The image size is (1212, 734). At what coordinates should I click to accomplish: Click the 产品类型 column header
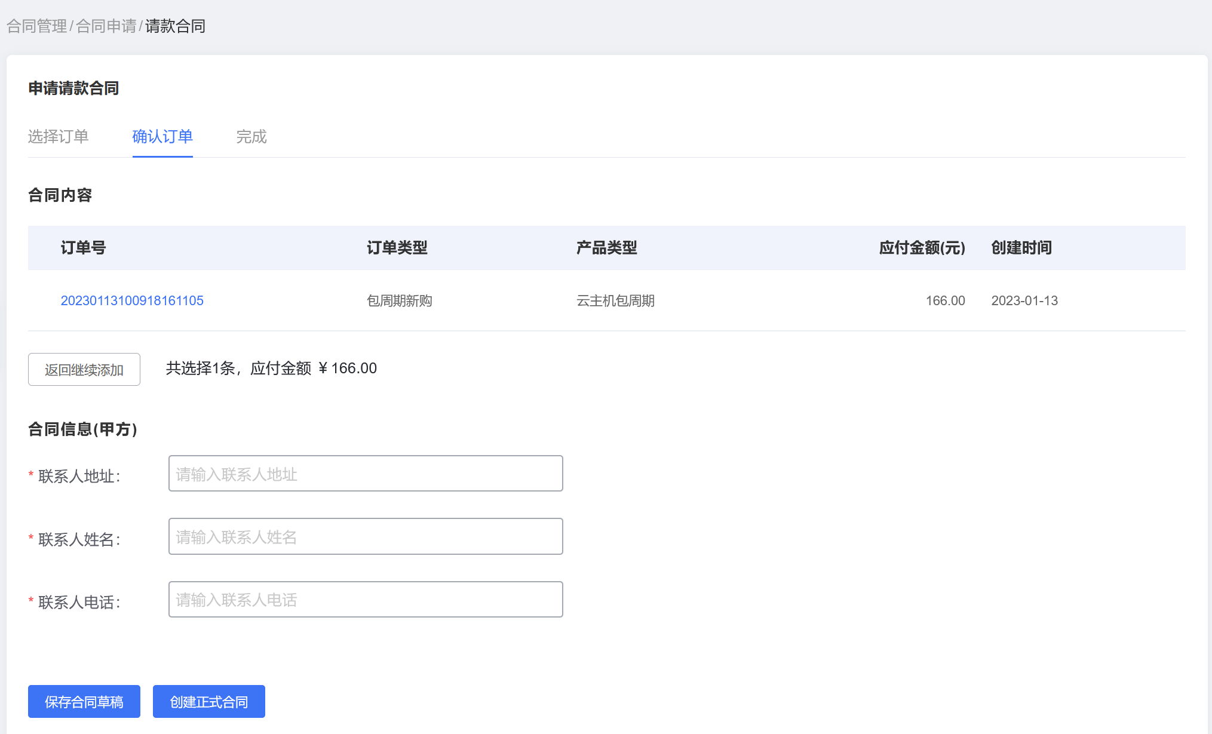[607, 248]
